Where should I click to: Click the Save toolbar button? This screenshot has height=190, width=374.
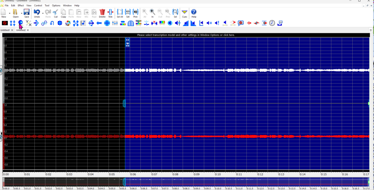point(27,13)
